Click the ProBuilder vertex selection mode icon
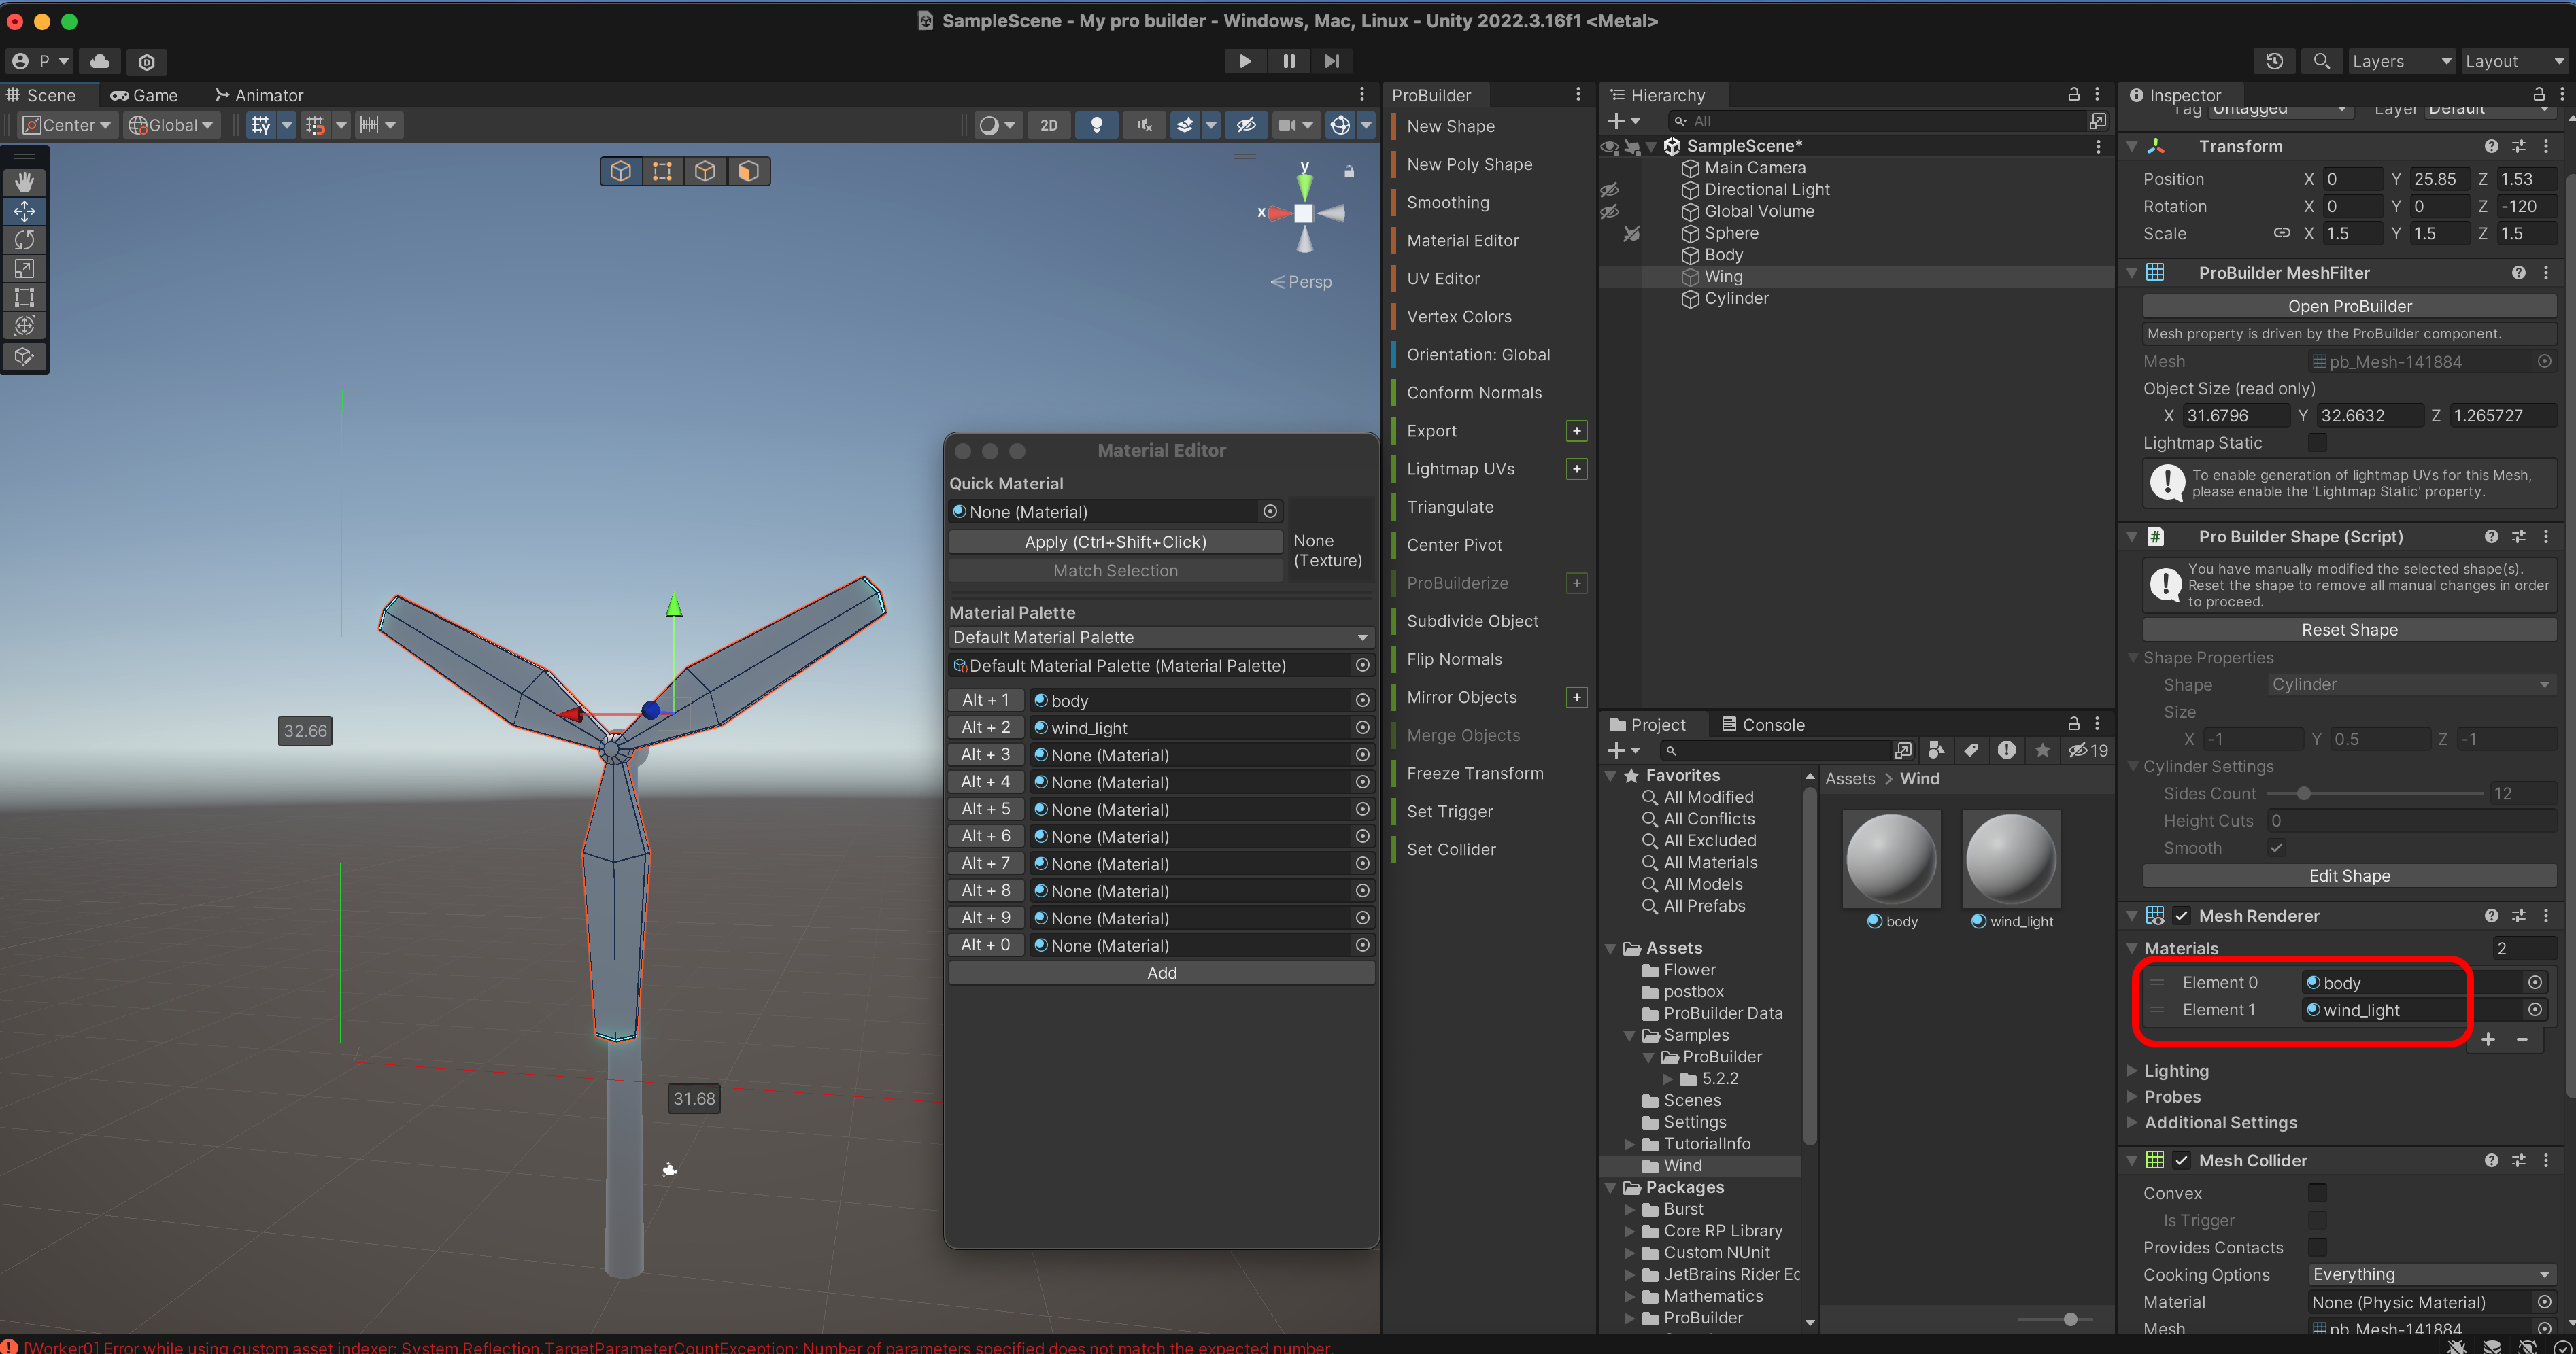 (662, 171)
